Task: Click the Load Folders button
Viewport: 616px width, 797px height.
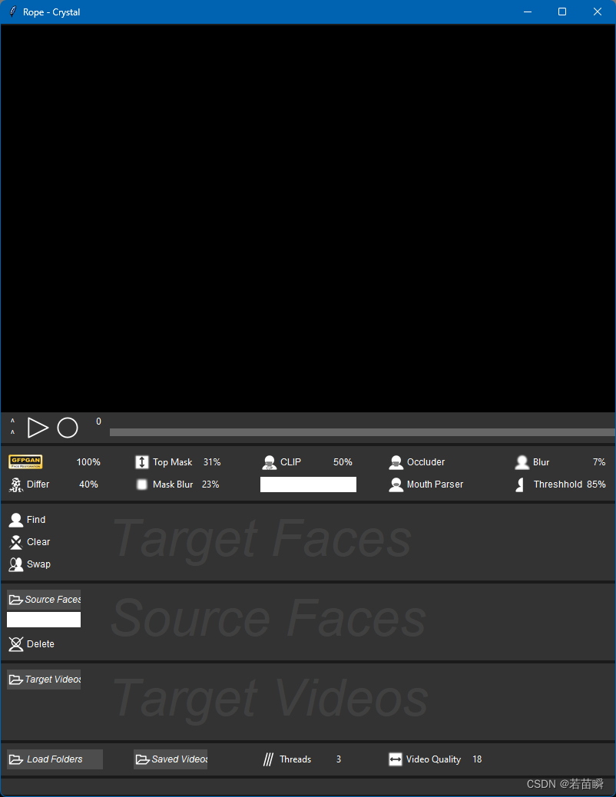Action: click(x=55, y=759)
